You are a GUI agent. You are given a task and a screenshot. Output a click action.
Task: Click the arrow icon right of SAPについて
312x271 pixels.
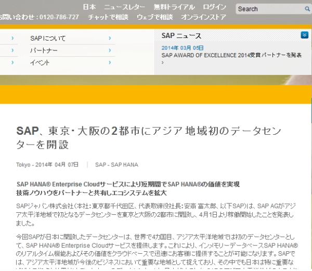110,38
